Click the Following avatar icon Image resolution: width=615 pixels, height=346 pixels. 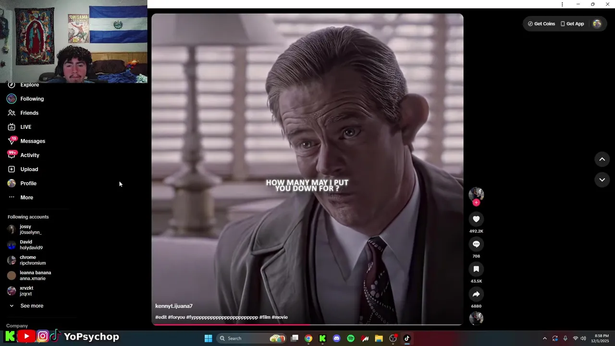12,99
